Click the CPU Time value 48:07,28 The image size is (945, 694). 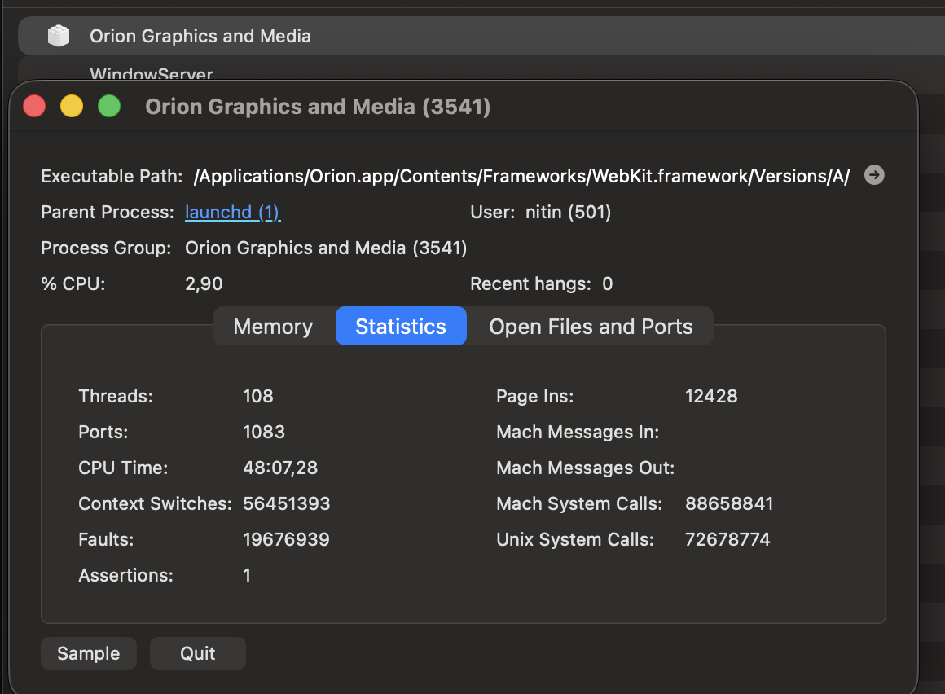pos(280,468)
